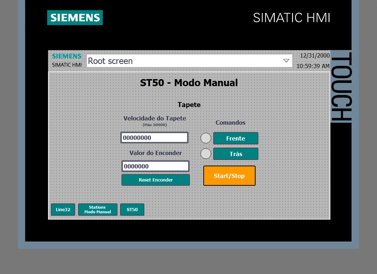Open the Stations Modo Manual screen
377x274 pixels.
[98, 209]
